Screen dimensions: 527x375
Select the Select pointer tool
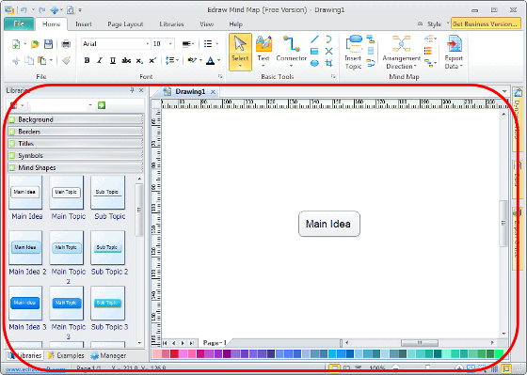point(240,52)
